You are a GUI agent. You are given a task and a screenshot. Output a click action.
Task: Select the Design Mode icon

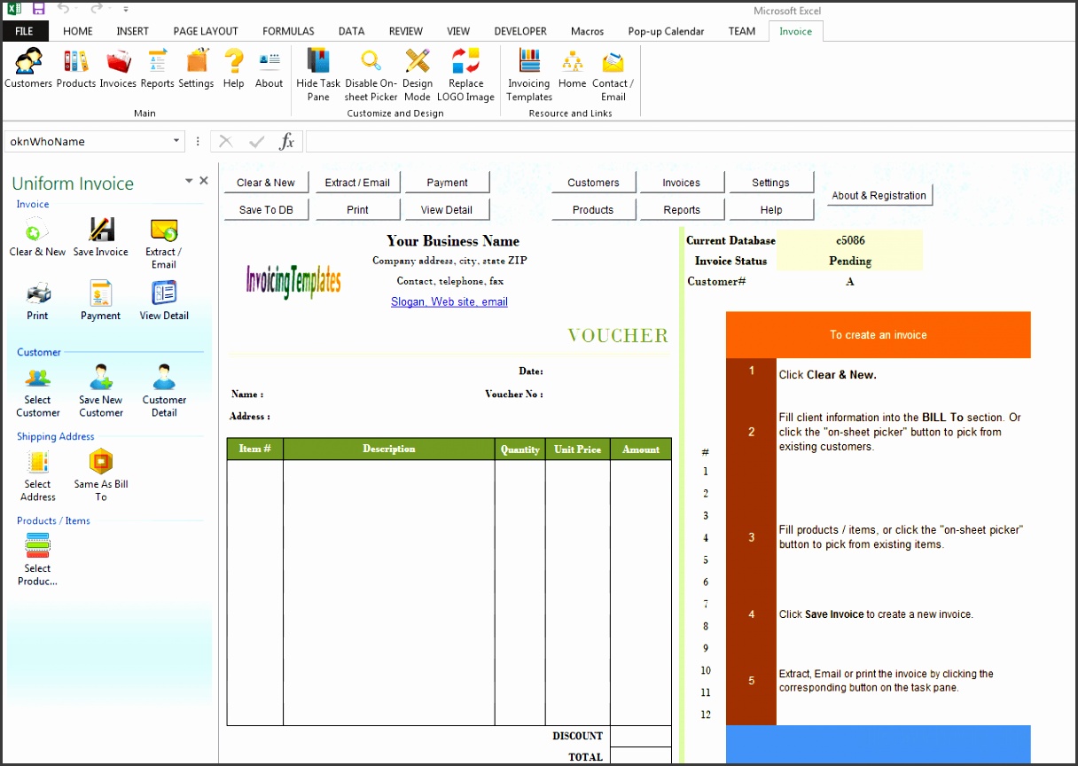pyautogui.click(x=417, y=74)
